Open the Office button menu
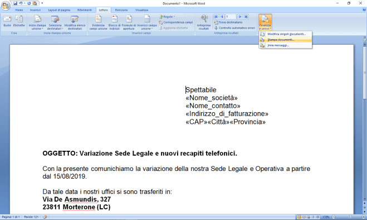 (6, 6)
